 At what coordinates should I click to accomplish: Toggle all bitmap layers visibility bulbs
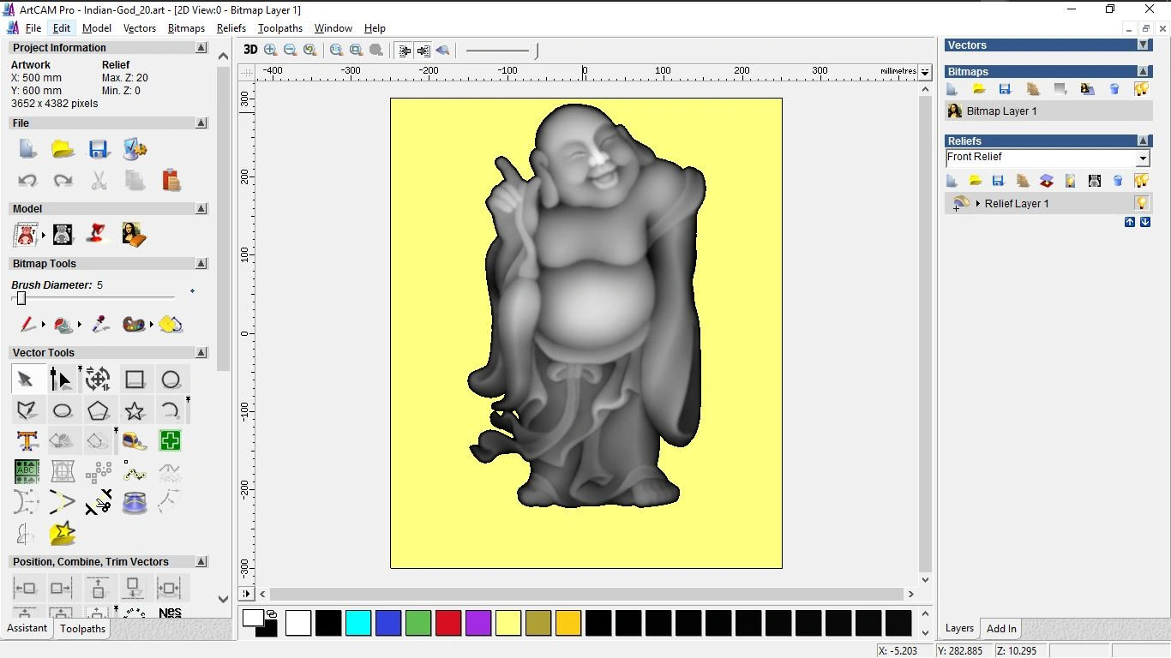coord(1141,89)
